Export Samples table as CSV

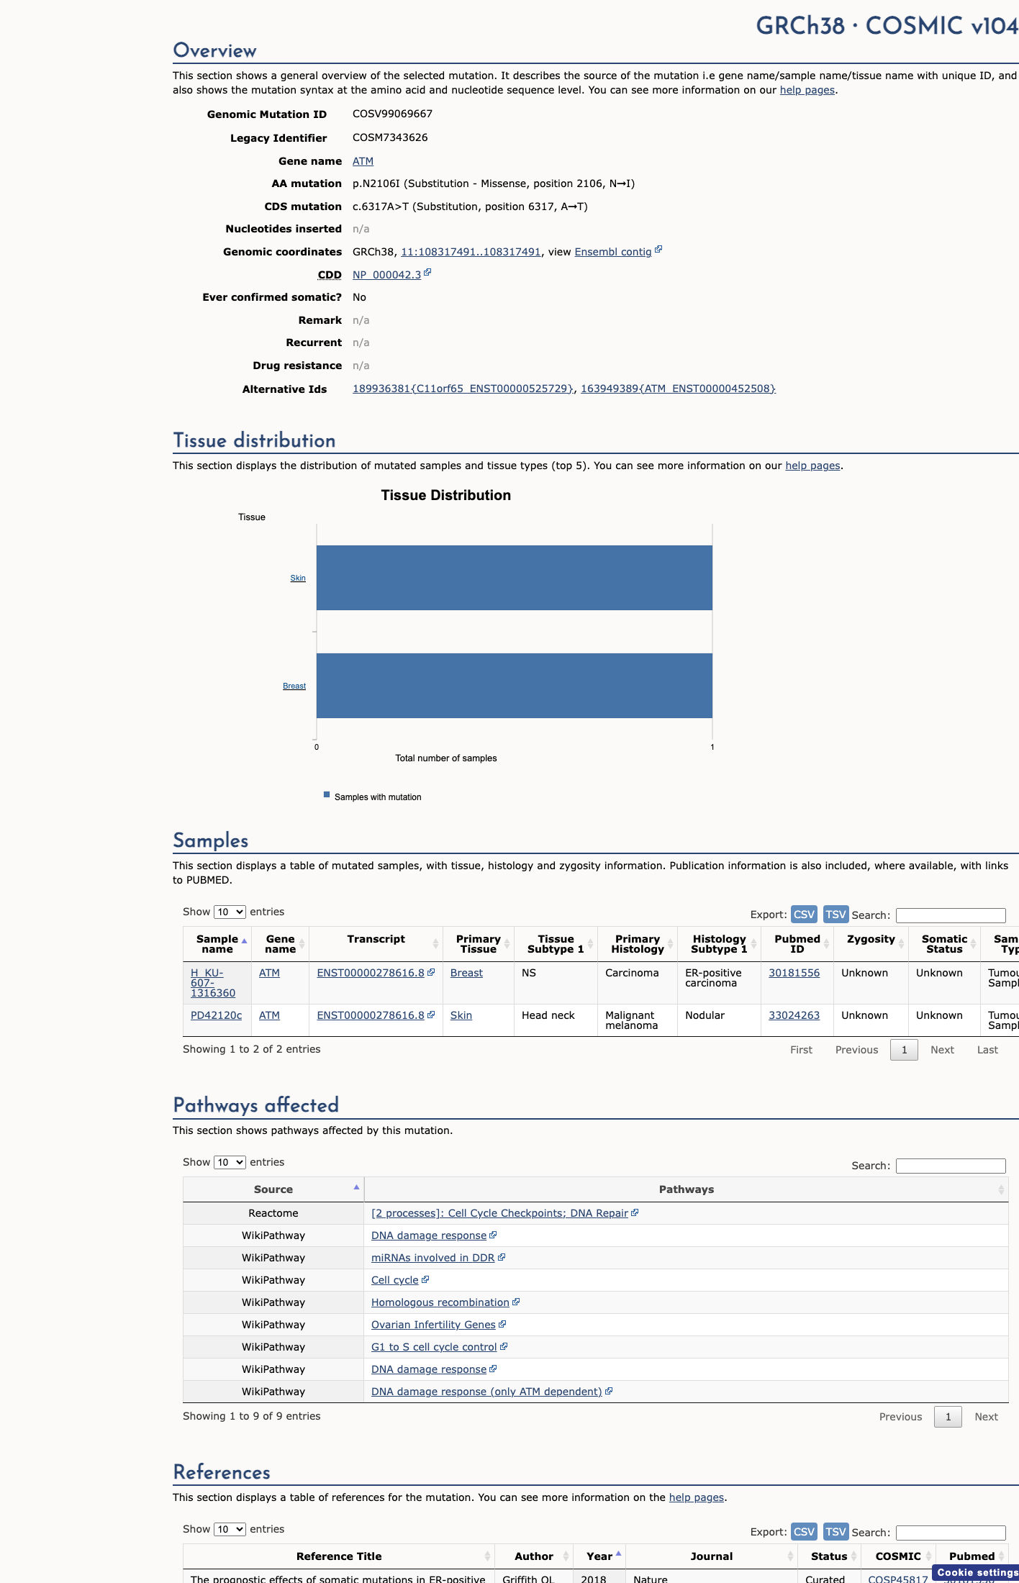804,915
